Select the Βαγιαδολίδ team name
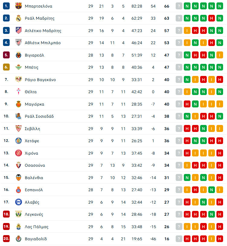227x246 pixels. (x=36, y=239)
